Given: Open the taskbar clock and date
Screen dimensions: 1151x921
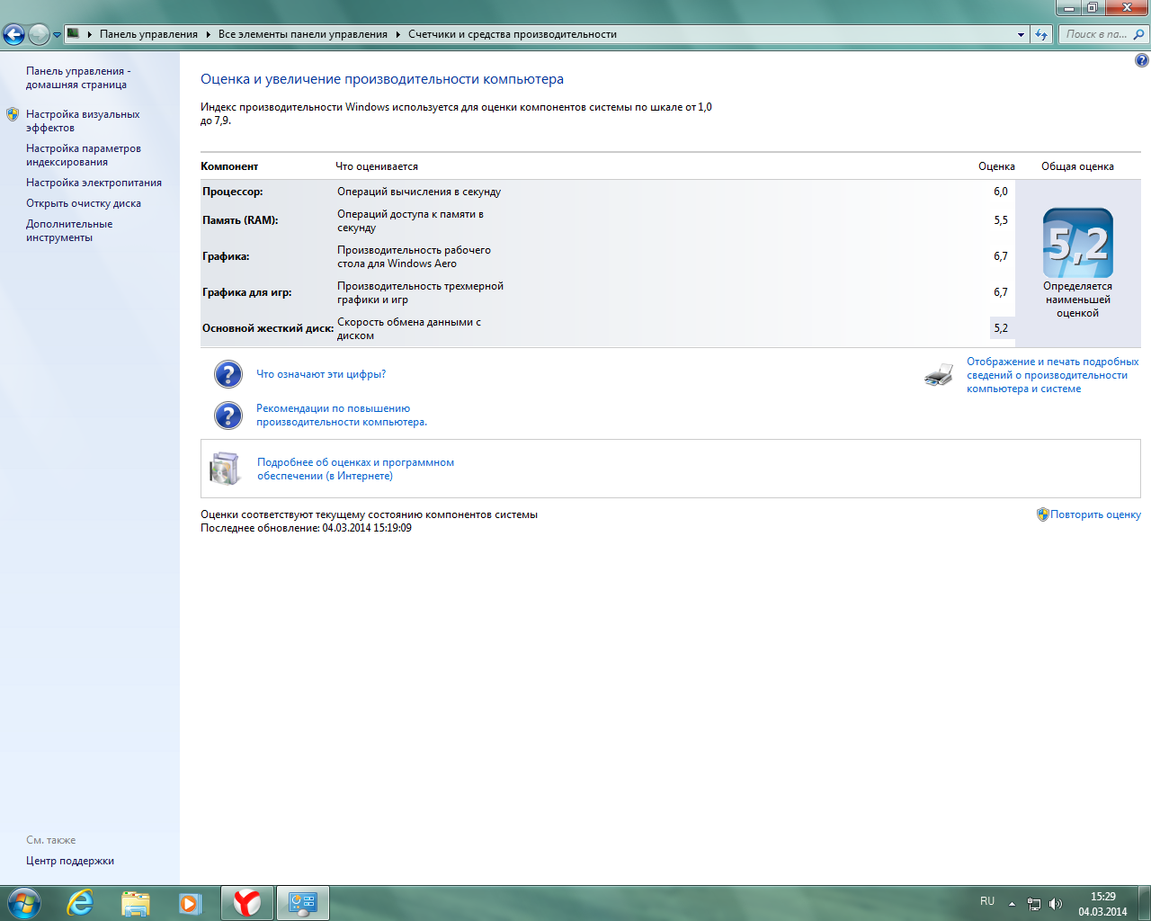Looking at the screenshot, I should coord(1102,904).
